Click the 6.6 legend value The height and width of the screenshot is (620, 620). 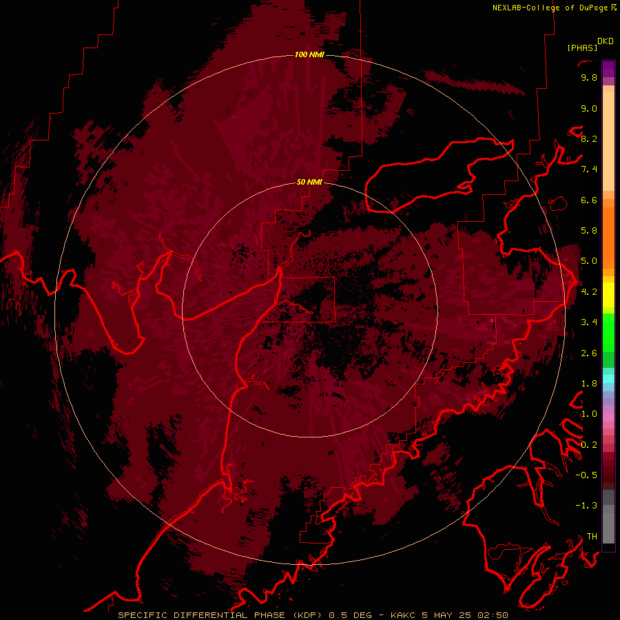coord(589,200)
